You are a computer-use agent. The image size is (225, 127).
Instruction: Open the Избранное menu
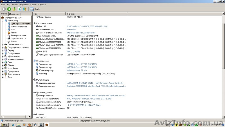coord(24,4)
